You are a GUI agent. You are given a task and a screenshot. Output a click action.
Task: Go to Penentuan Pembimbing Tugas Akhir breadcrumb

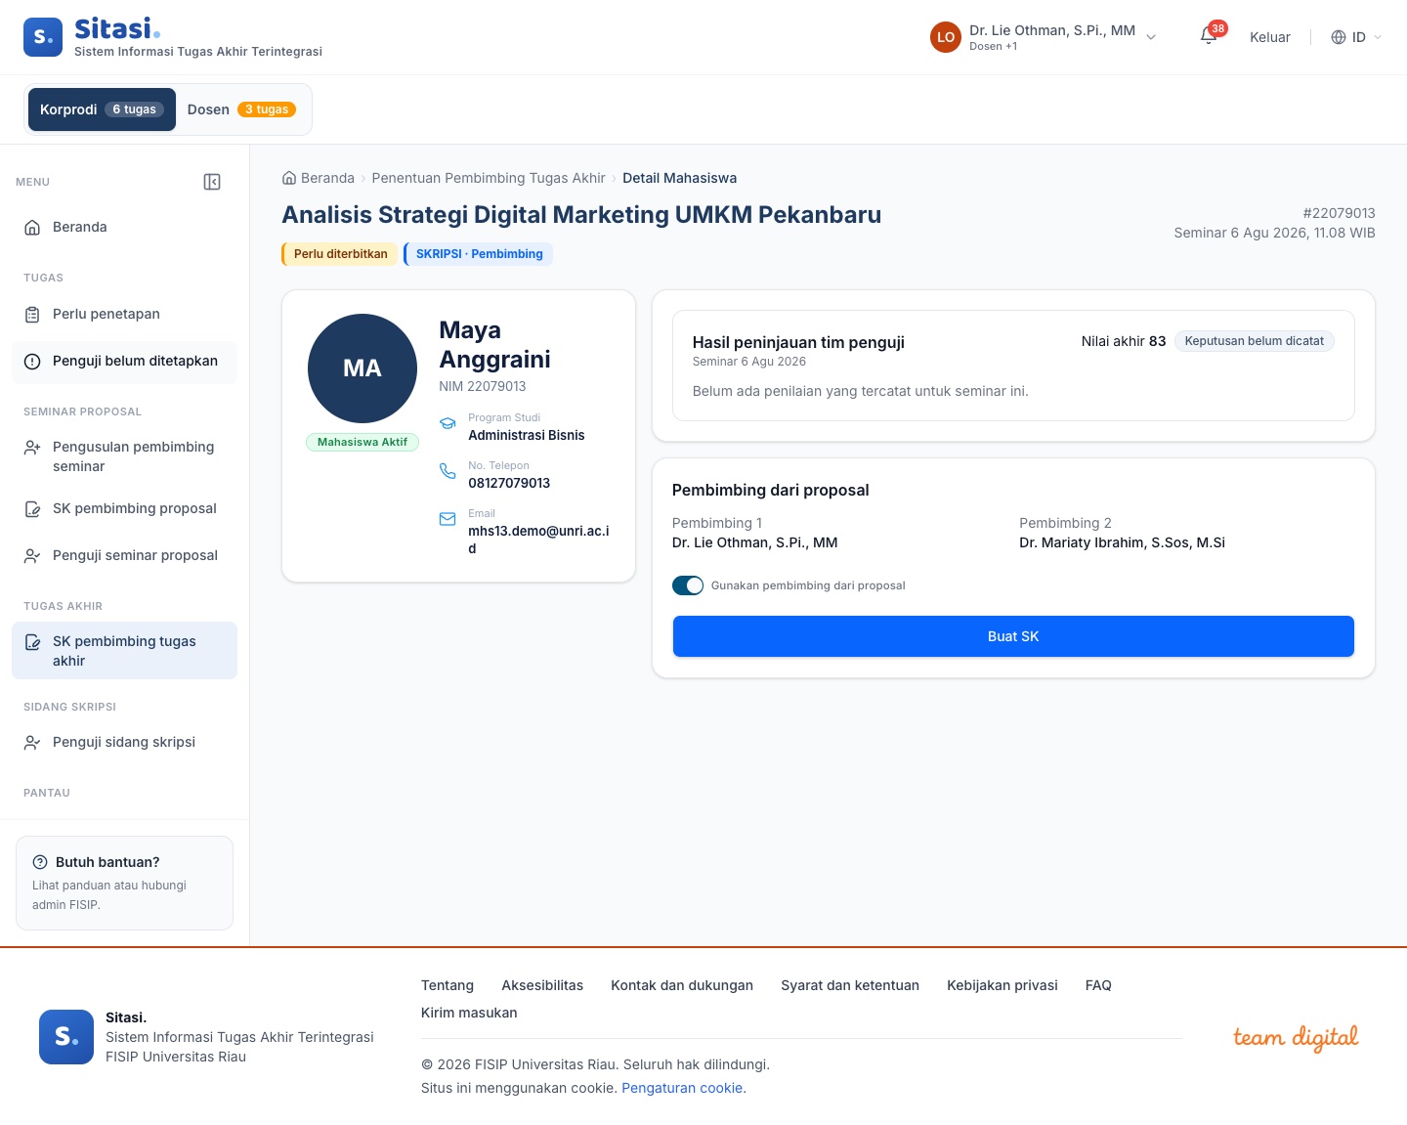tap(489, 178)
